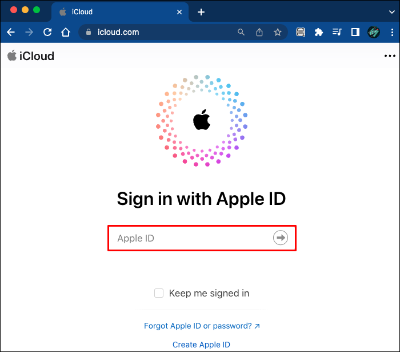Bookmark this page with the star icon

click(278, 32)
